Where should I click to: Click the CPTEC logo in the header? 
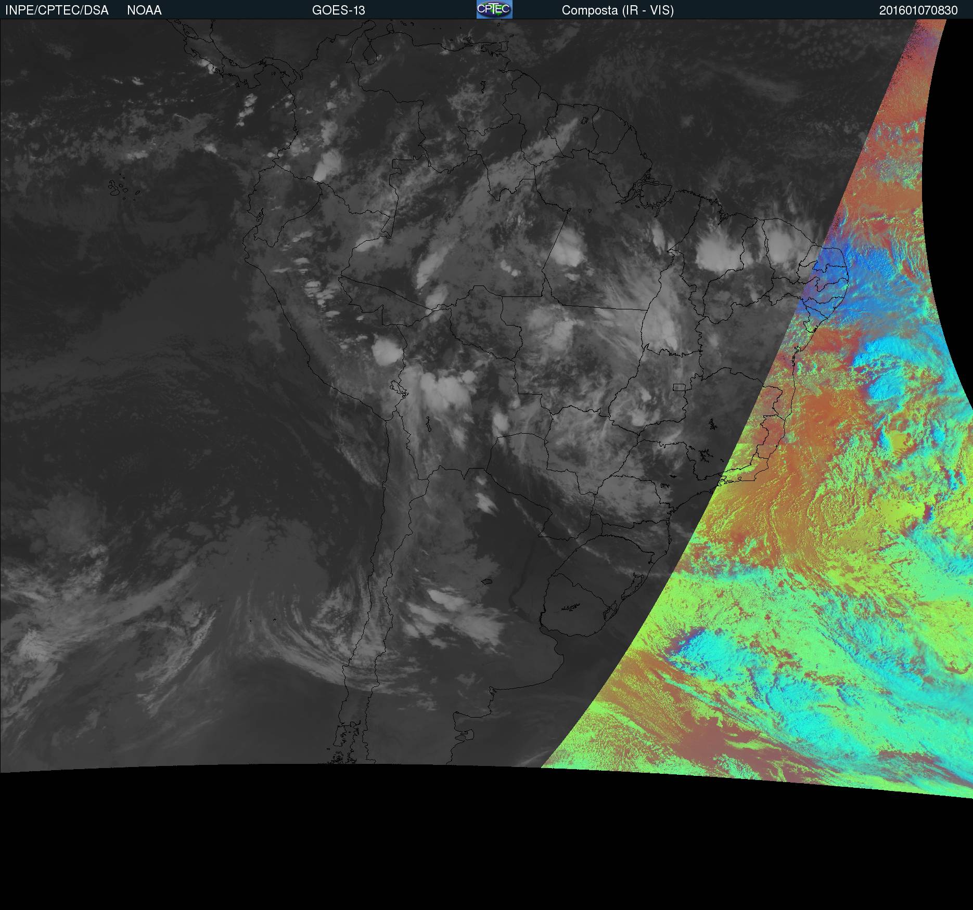(x=494, y=9)
